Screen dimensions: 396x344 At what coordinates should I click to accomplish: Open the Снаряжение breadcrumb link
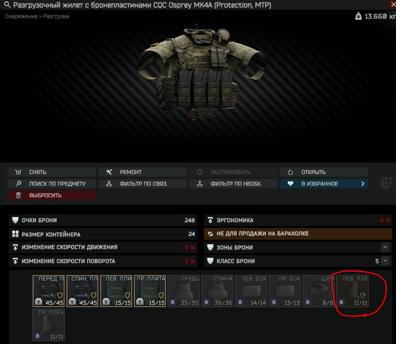pos(20,16)
